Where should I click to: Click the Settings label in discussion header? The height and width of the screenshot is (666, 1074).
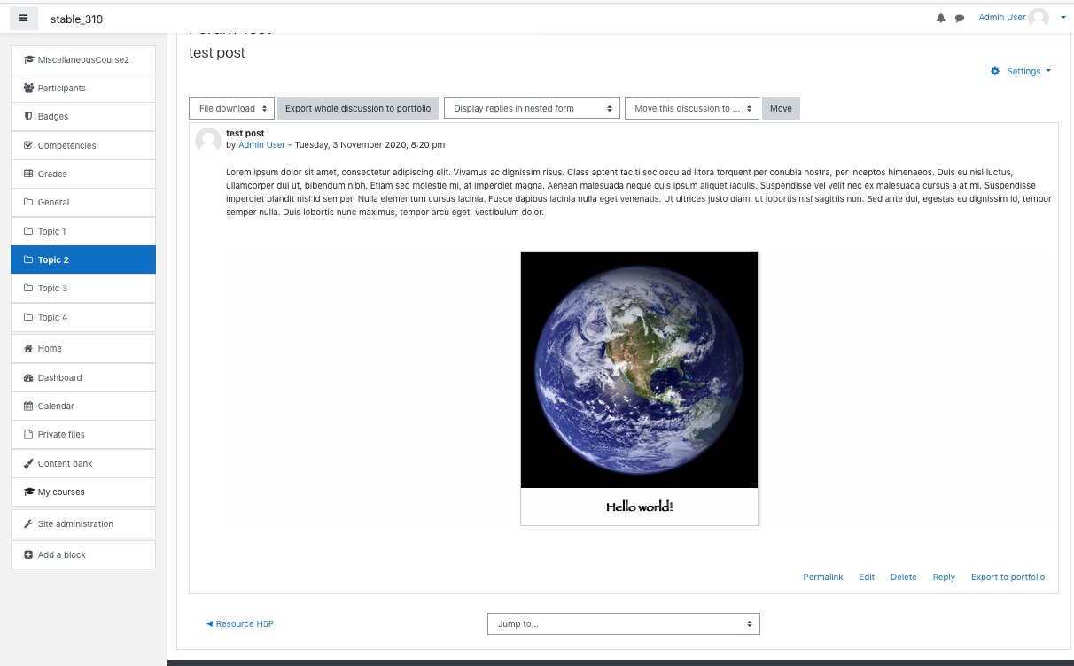(x=1023, y=71)
